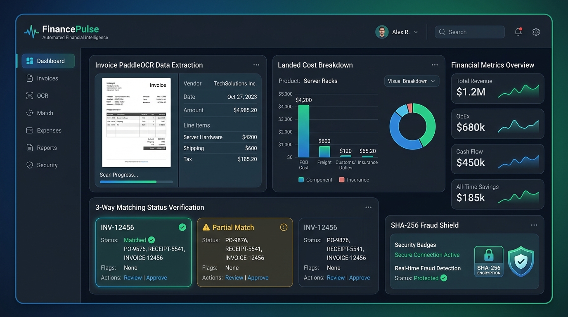This screenshot has height=317, width=568.
Task: Click the green check on first INV-12456 card
Action: coord(182,227)
